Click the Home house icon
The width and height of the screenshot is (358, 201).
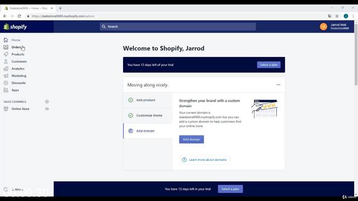click(6, 40)
